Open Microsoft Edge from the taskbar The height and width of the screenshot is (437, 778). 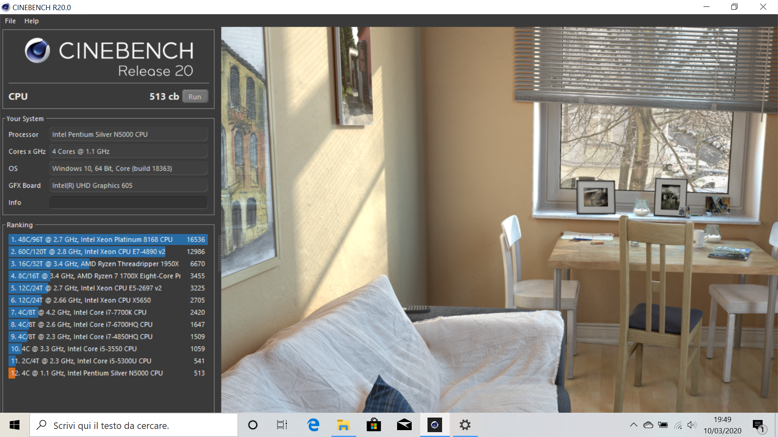click(x=313, y=425)
